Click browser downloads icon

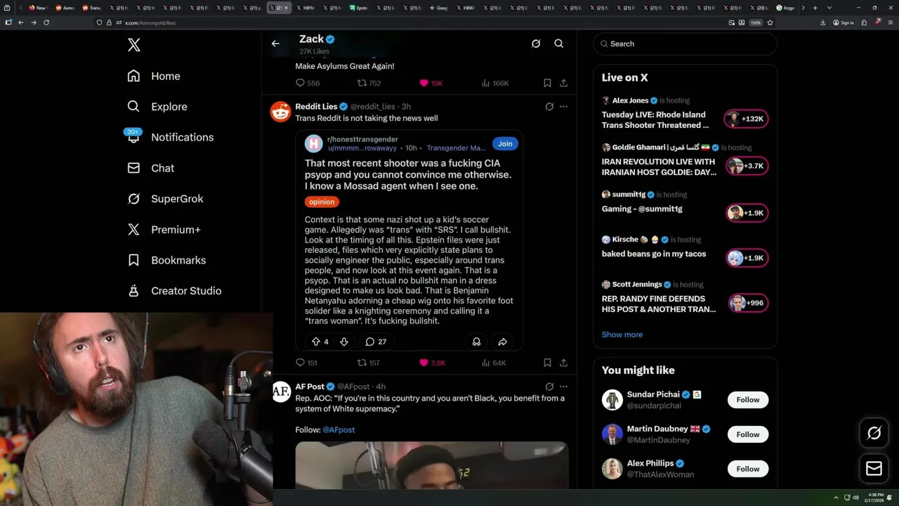822,22
